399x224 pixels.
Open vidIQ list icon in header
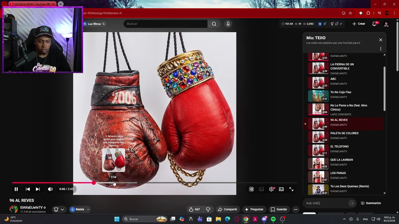coord(325,24)
